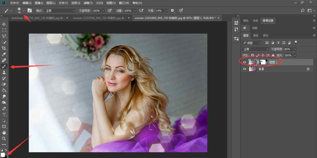The width and height of the screenshot is (317, 158).
Task: Select the Crop tool
Action: point(4,48)
